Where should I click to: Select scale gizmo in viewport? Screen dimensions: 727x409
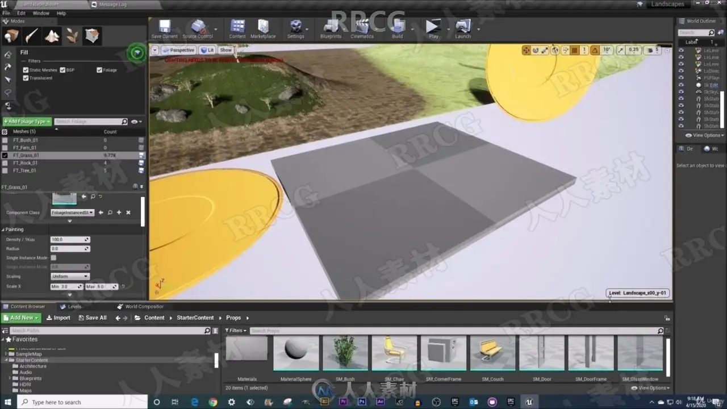(x=545, y=51)
